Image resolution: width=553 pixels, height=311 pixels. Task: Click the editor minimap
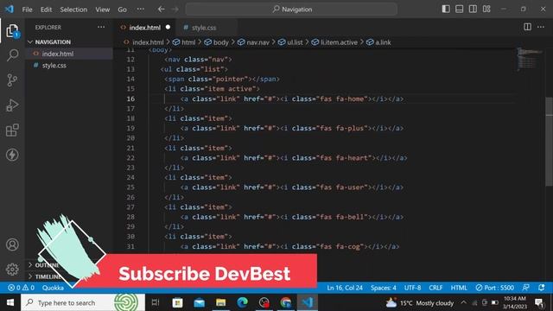529,60
